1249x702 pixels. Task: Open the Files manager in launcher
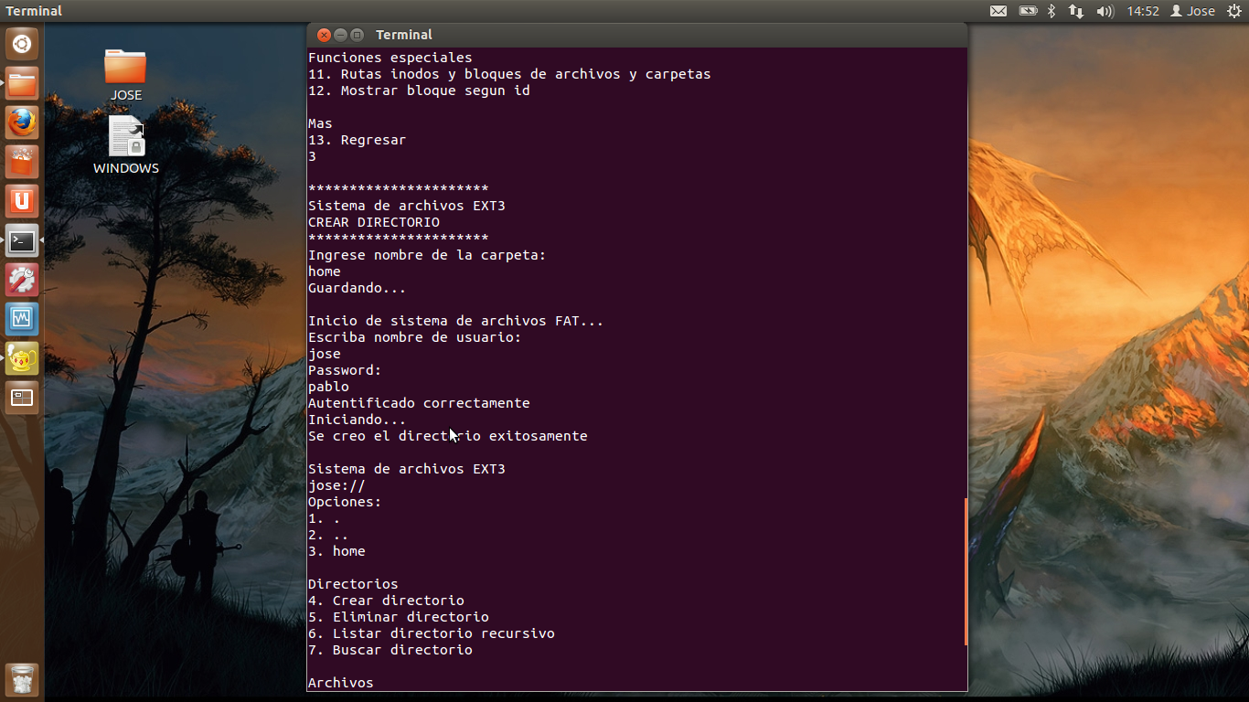point(22,84)
